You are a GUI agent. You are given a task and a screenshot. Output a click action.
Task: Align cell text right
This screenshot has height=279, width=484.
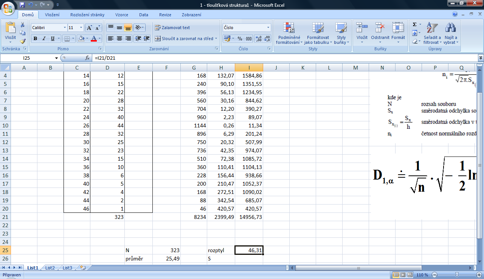128,39
